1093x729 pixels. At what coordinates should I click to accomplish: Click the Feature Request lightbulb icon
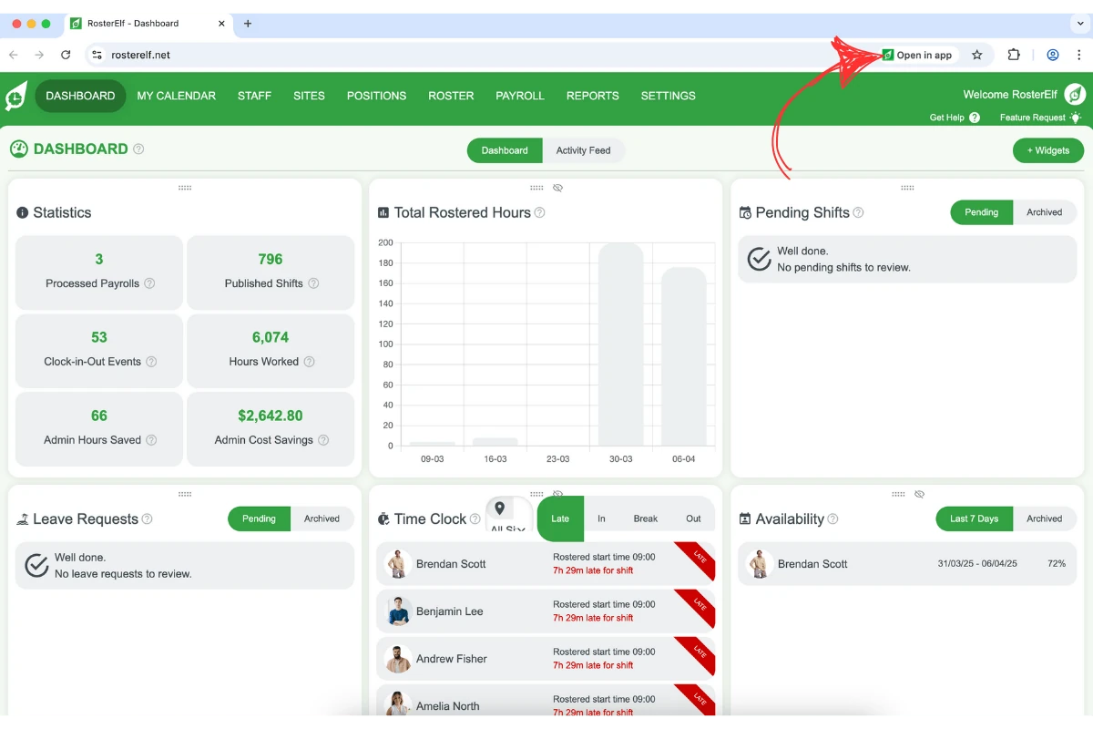[x=1076, y=118]
